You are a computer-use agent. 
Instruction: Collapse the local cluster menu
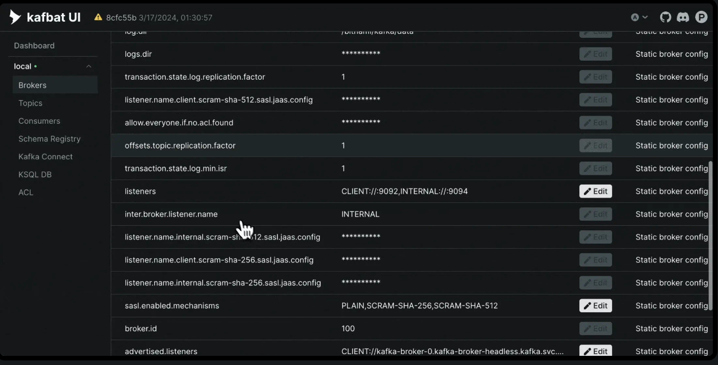89,66
